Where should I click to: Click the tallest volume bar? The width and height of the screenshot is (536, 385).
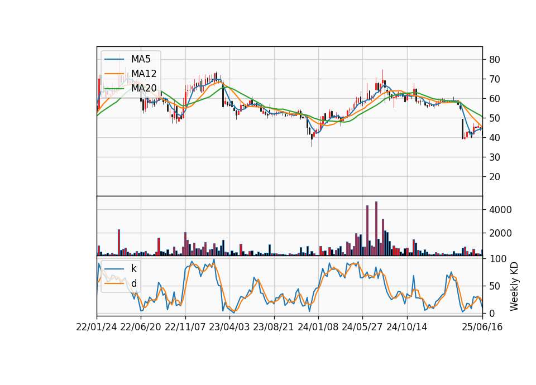[x=376, y=229]
